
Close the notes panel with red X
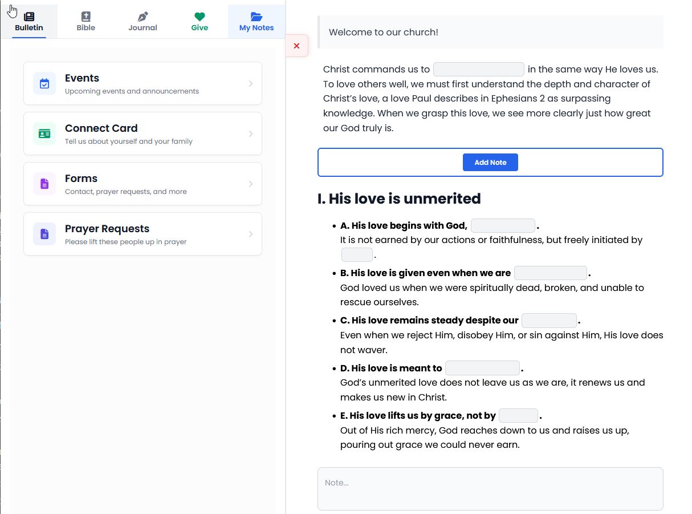click(296, 46)
